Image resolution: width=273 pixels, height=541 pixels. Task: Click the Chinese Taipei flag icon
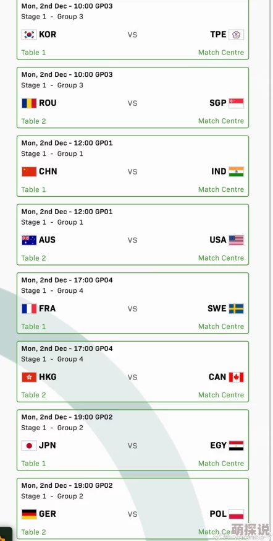[x=236, y=35]
